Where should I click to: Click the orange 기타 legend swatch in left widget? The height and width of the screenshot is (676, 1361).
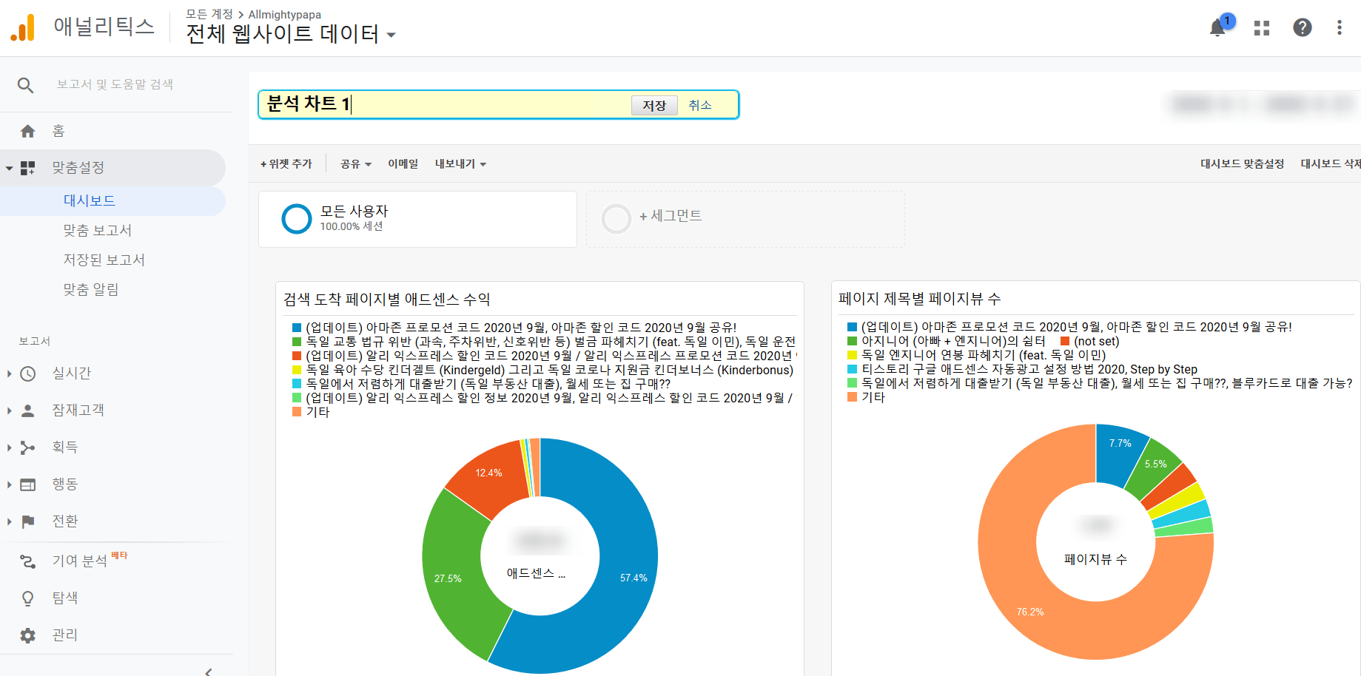coord(297,412)
